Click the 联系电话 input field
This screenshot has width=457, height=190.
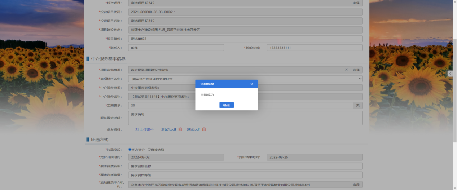click(315, 48)
